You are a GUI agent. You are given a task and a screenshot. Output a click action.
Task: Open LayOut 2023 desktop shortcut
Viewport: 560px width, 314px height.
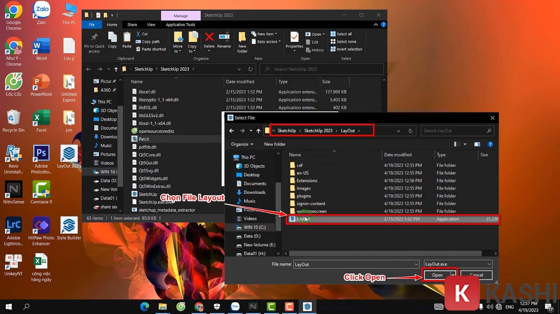pos(69,157)
